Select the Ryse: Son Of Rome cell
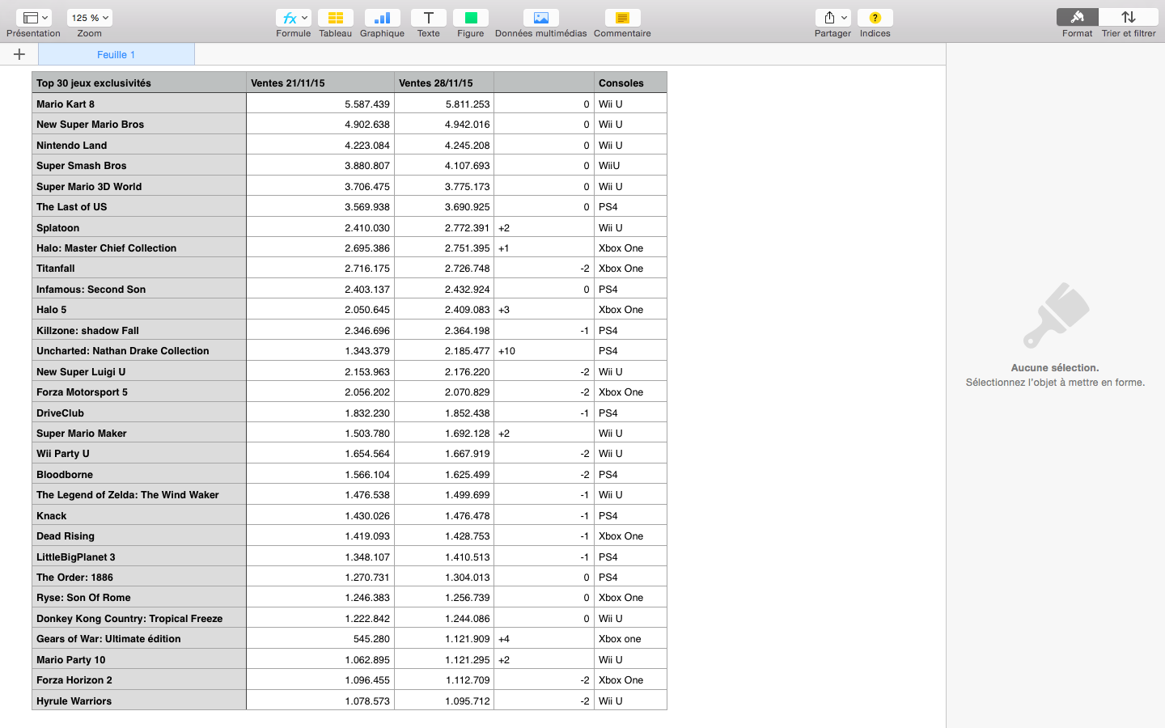 139,598
